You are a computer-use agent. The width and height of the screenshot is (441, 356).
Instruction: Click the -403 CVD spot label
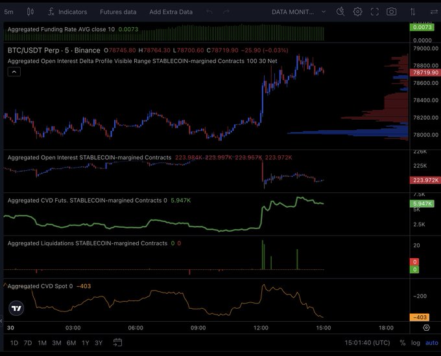[420, 317]
